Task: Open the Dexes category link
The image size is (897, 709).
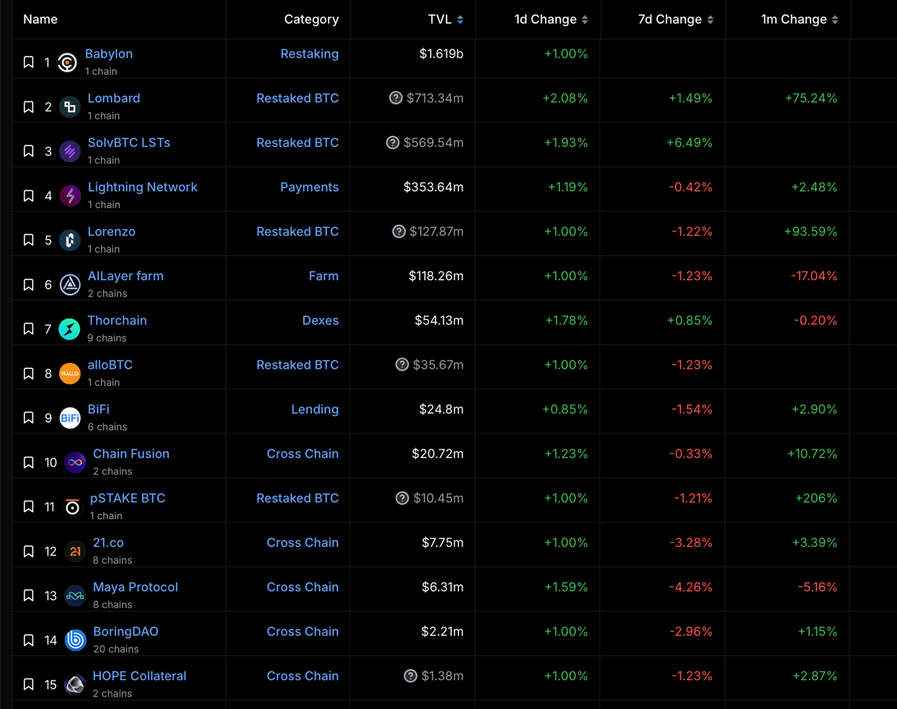Action: (320, 320)
